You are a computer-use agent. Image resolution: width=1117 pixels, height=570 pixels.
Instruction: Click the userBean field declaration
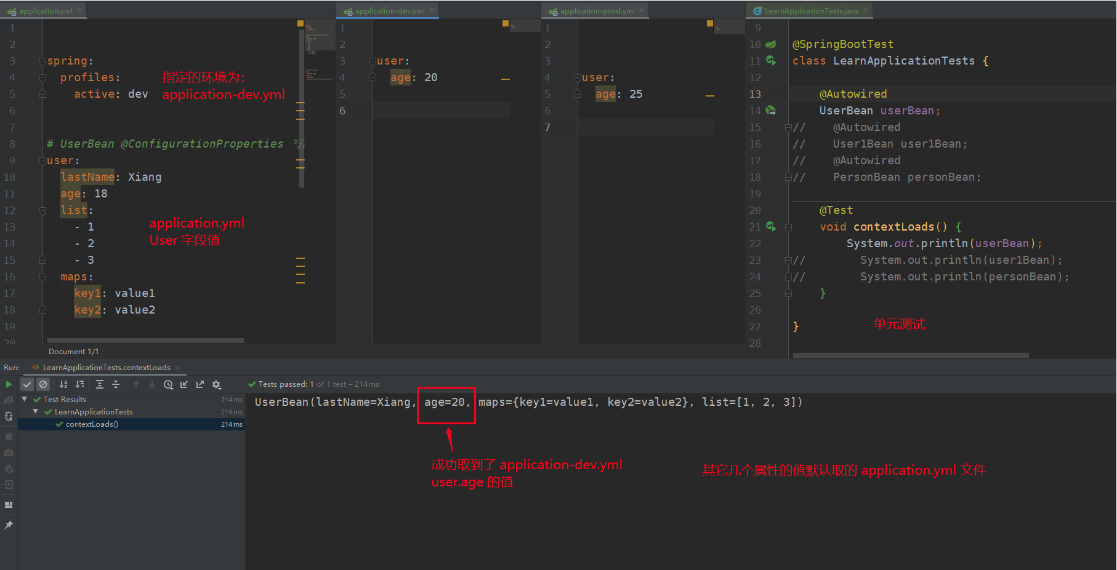tap(880, 111)
